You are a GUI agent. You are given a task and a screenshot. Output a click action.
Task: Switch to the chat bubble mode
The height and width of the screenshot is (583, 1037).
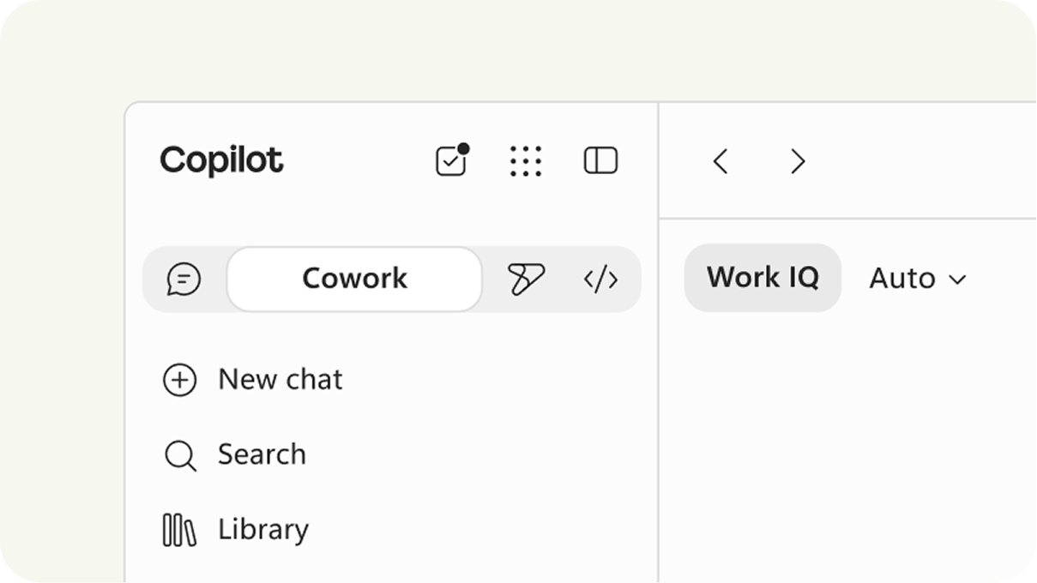[x=184, y=279]
